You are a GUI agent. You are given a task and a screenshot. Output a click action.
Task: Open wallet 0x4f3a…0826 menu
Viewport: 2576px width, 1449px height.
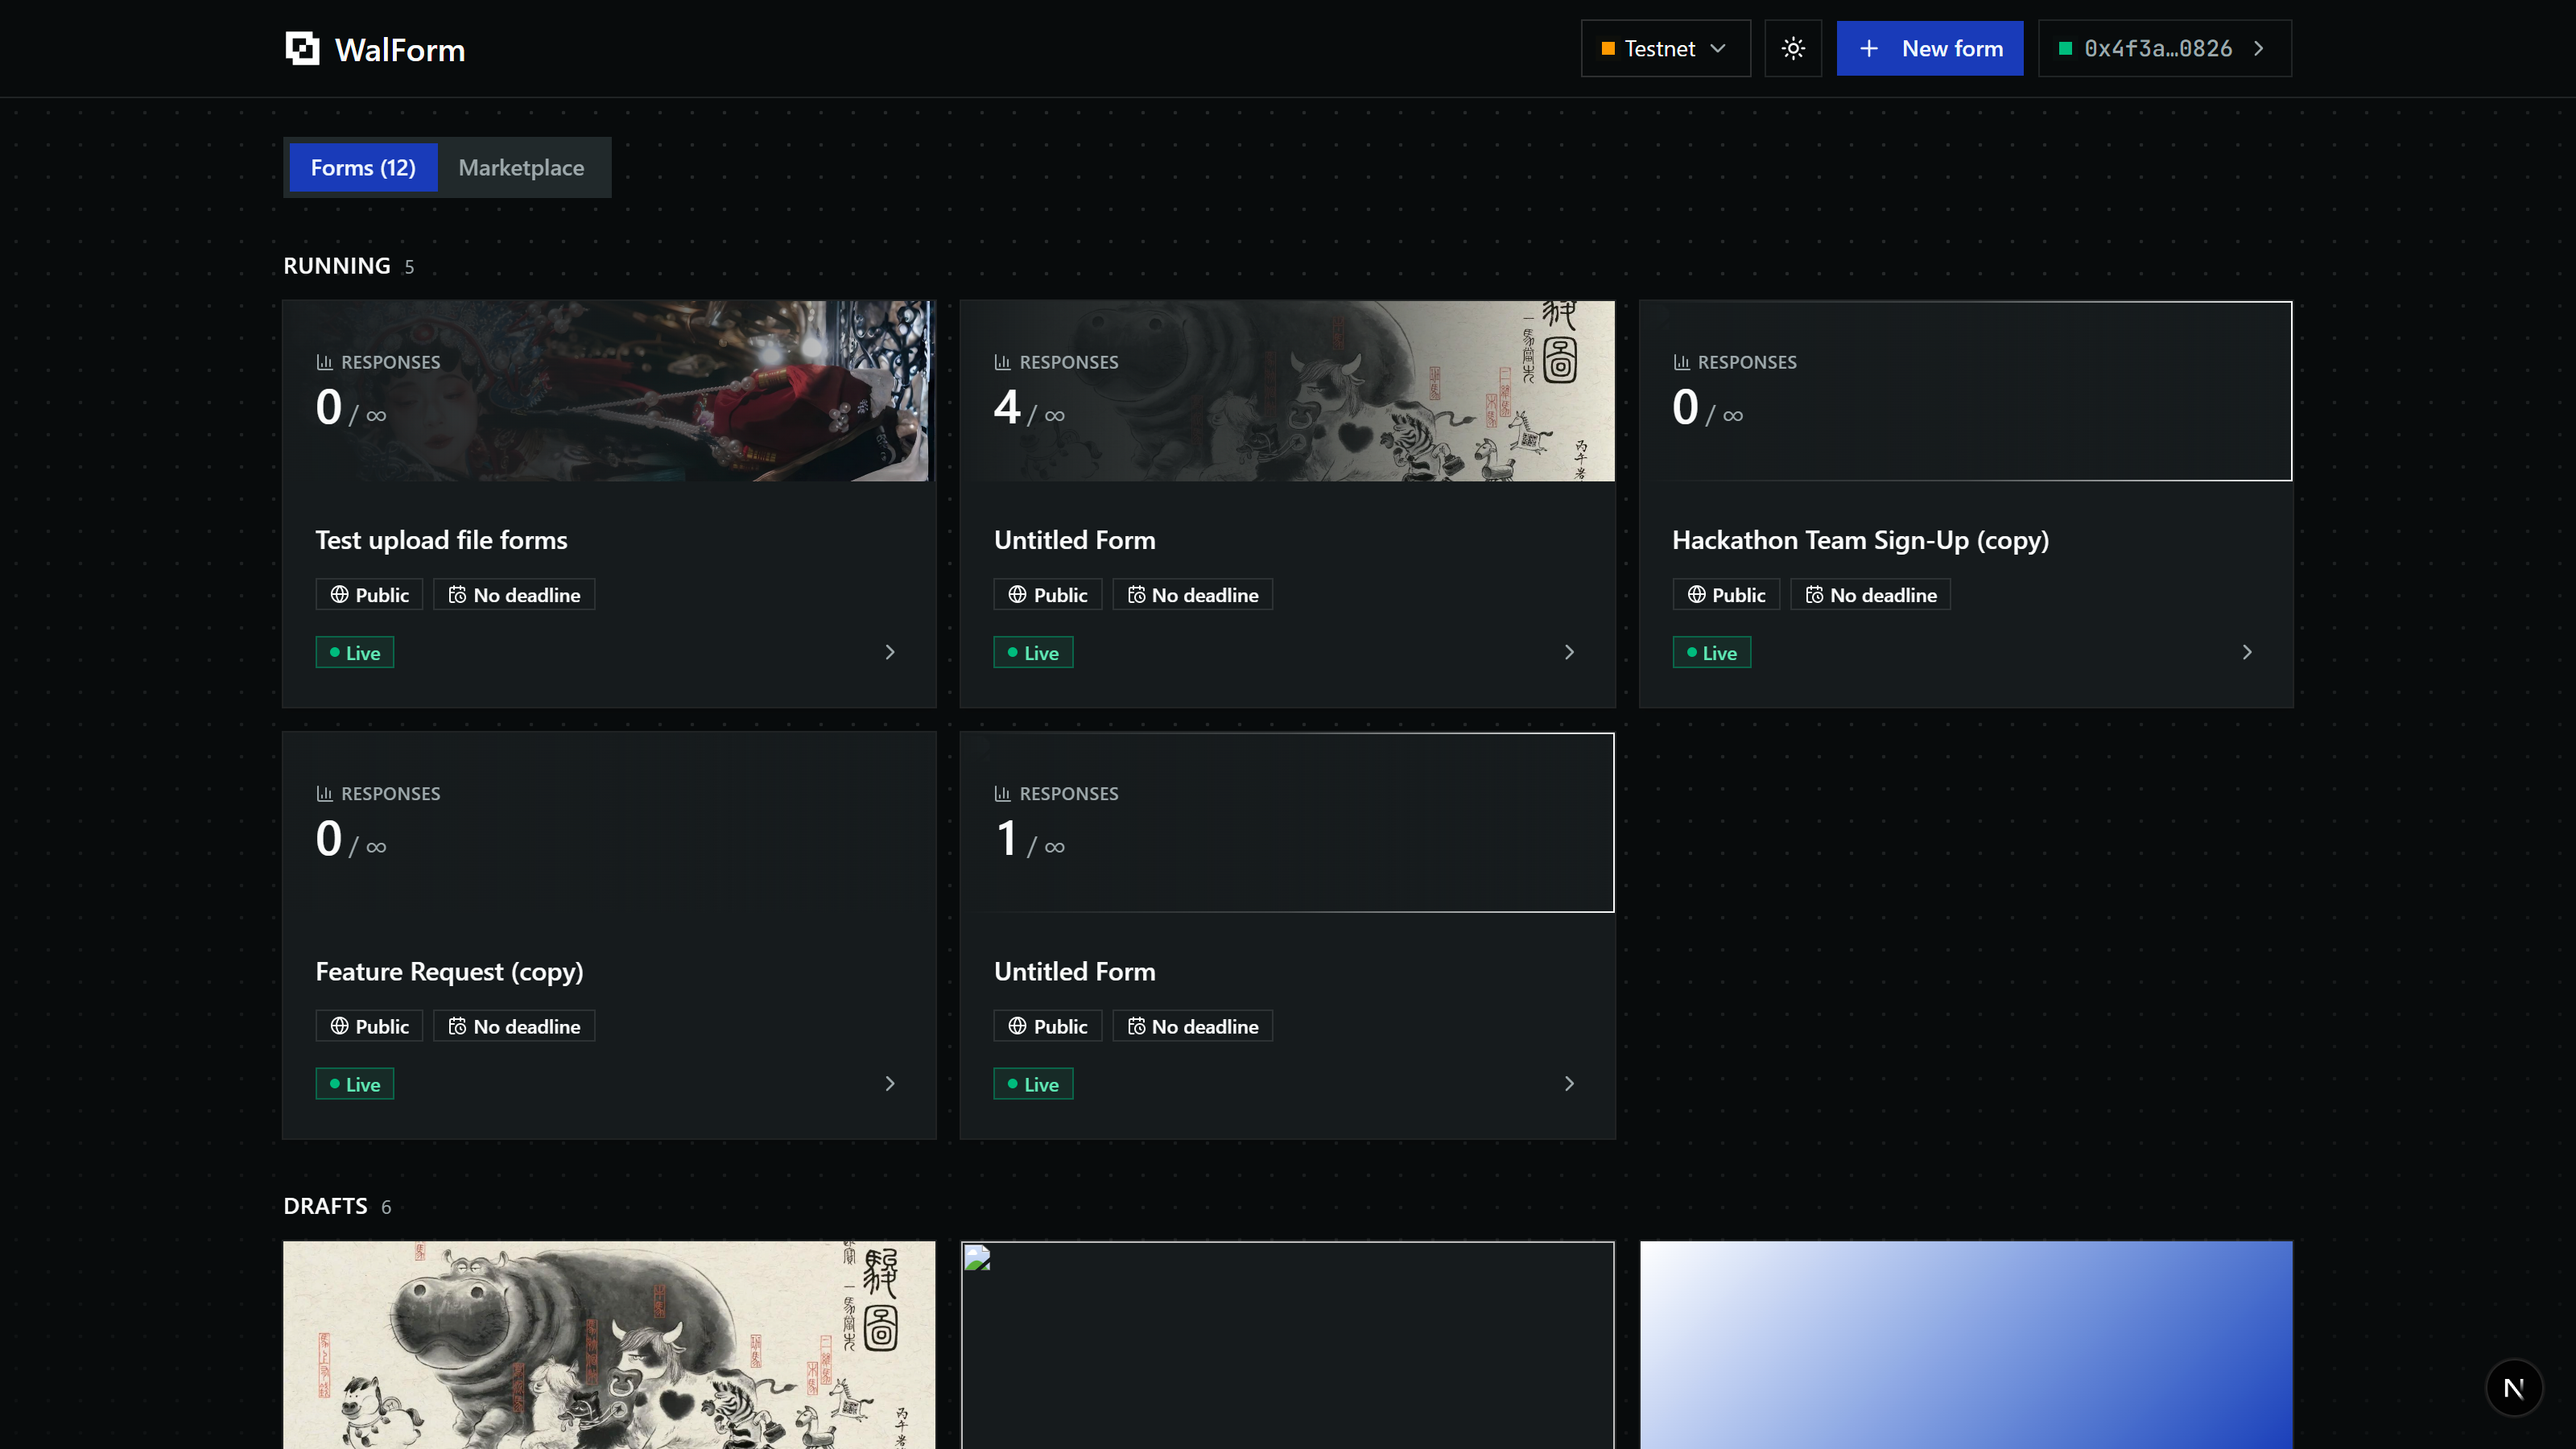pos(2164,48)
